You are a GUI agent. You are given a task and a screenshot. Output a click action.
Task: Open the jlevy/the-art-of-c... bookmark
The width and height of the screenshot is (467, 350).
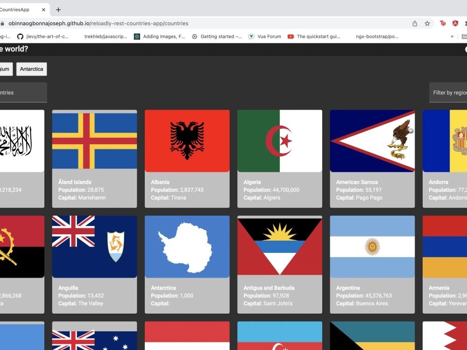[x=43, y=36]
